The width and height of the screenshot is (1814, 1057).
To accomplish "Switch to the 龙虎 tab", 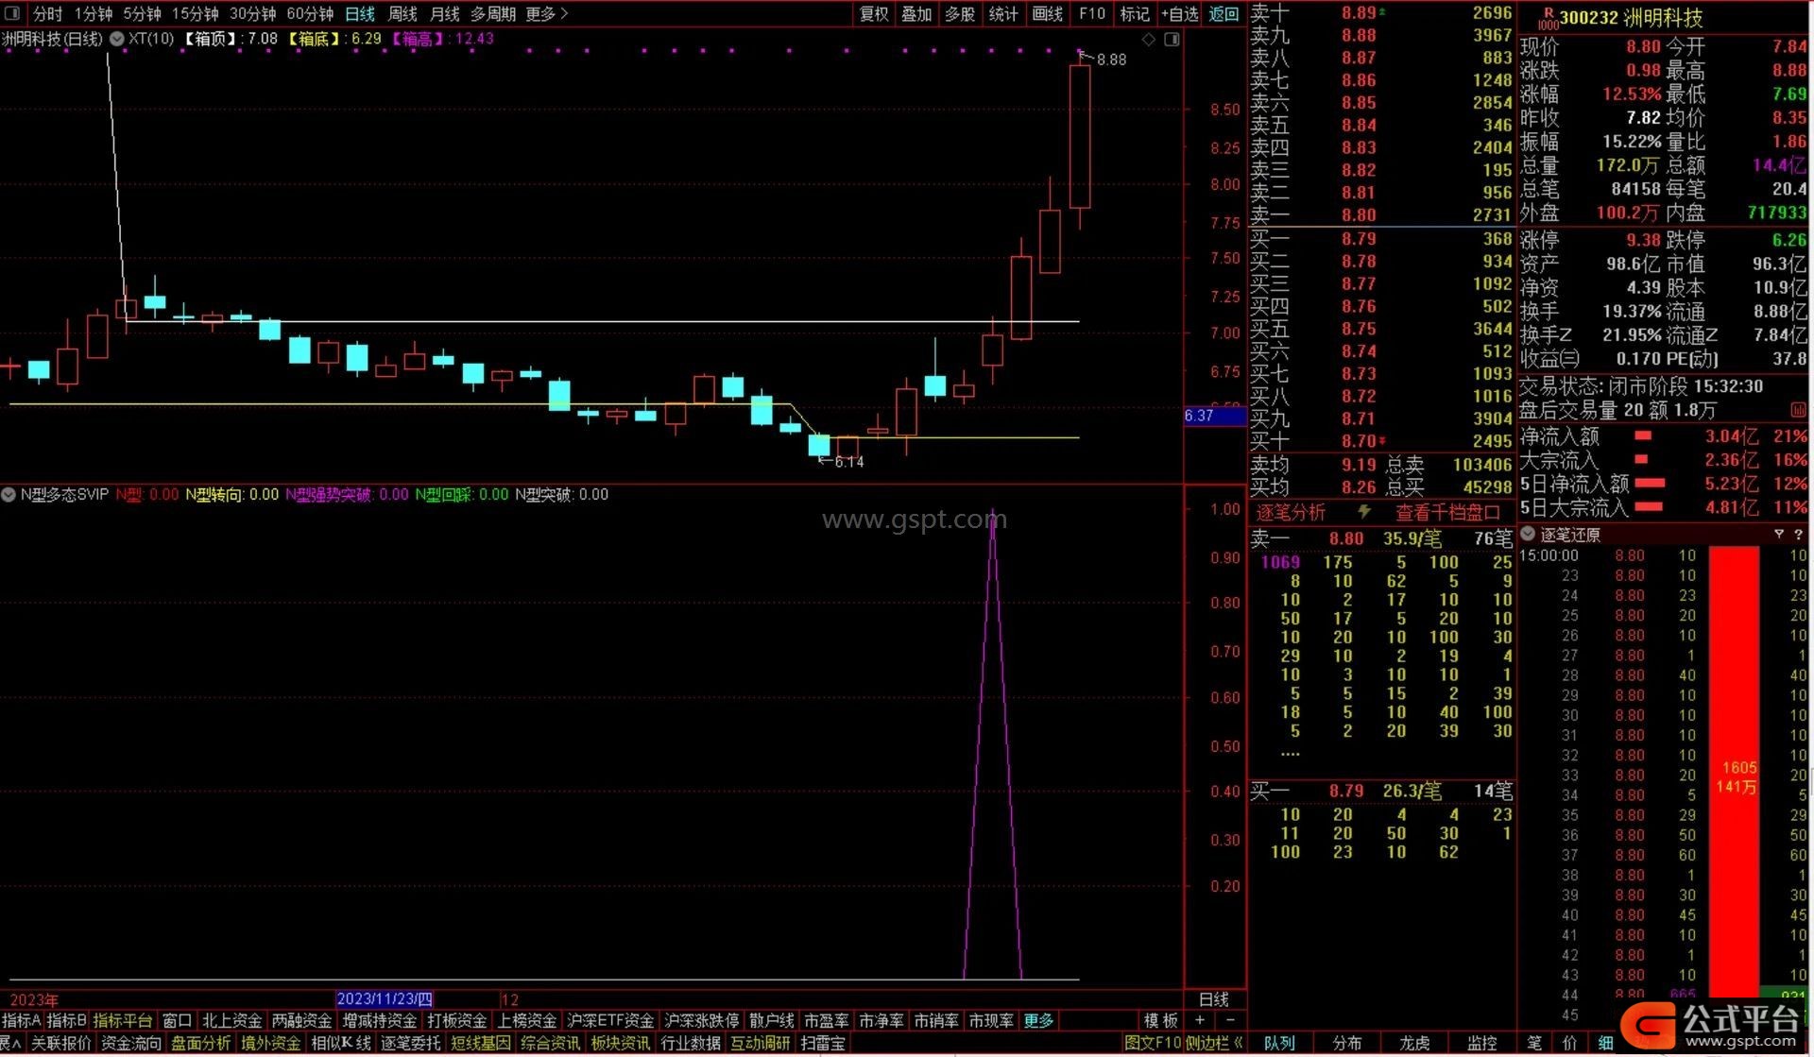I will (x=1414, y=1044).
